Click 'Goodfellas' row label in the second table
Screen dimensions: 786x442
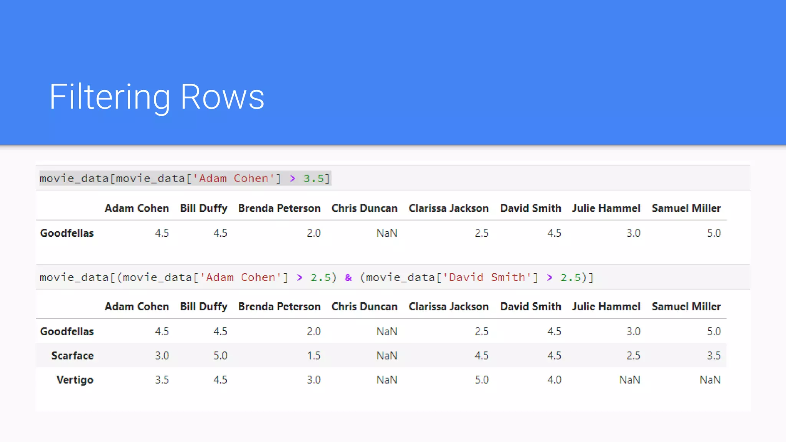coord(67,331)
